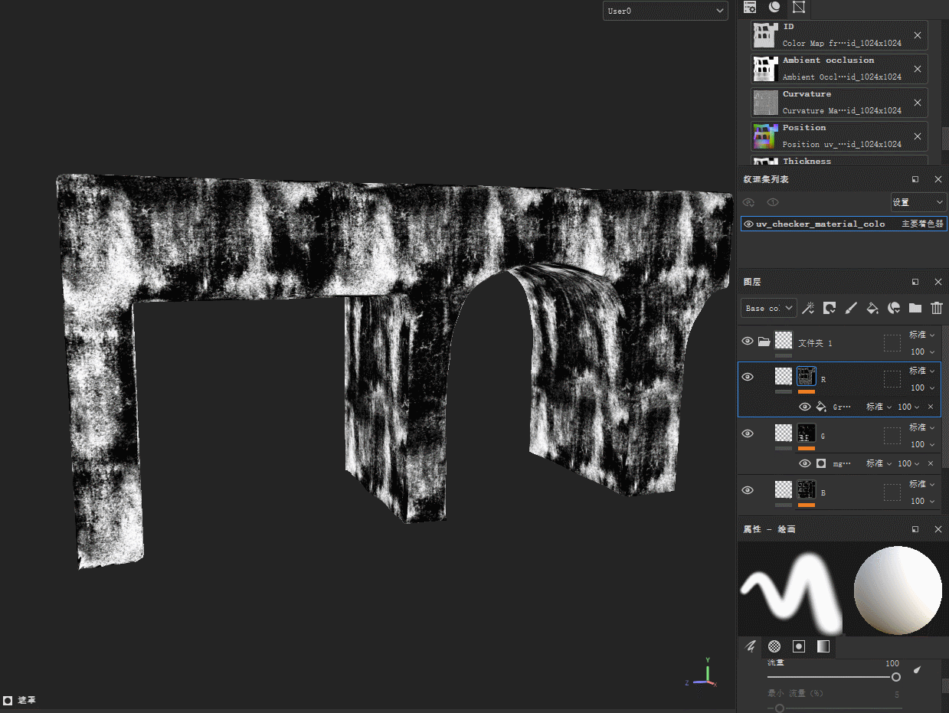
Task: Click the Curvature map thumbnail
Action: 765,103
